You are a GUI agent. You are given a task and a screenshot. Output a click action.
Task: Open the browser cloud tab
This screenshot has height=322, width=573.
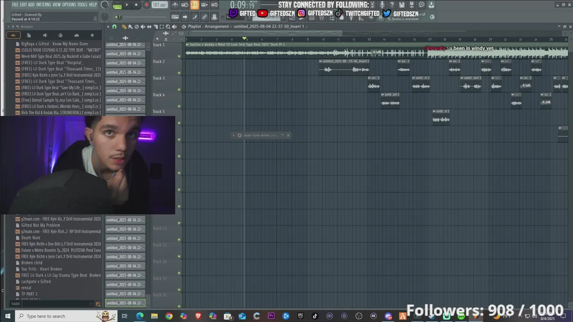point(76,35)
